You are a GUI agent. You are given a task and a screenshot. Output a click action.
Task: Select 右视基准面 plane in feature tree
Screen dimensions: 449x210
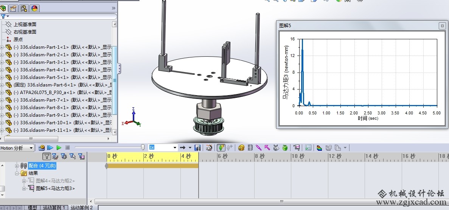(25, 32)
